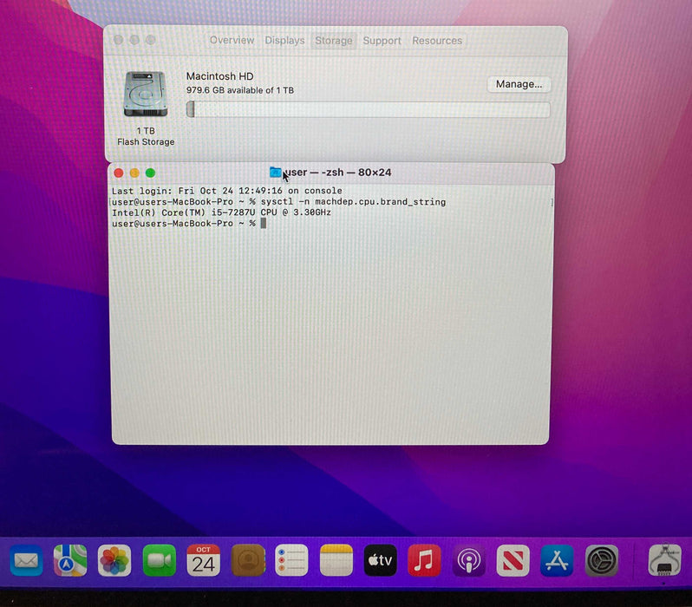Click the '1 TB Flash Storage' label
692x607 pixels.
coord(146,136)
